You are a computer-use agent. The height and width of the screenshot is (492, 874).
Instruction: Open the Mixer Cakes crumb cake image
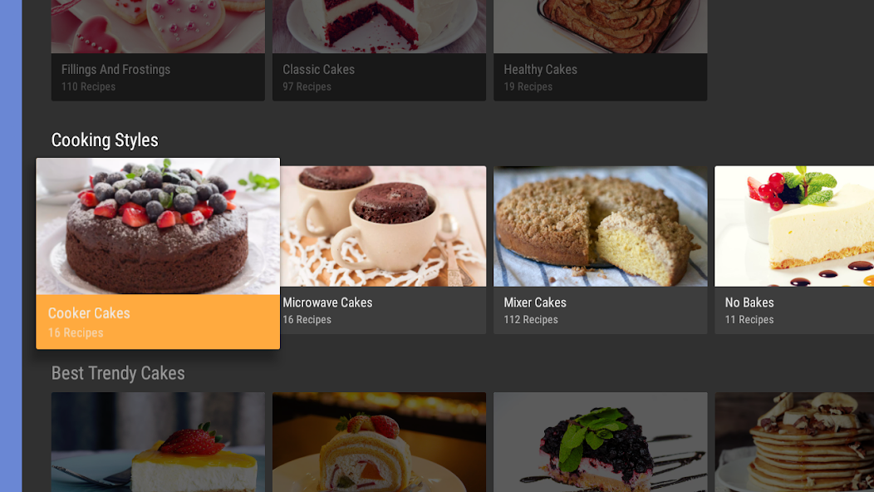601,227
